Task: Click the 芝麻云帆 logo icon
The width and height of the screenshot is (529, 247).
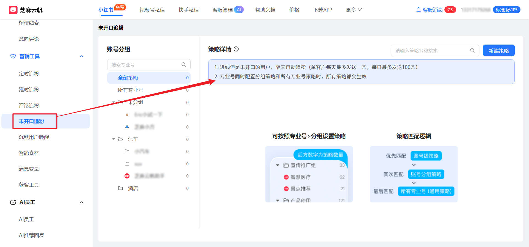Action: tap(13, 10)
